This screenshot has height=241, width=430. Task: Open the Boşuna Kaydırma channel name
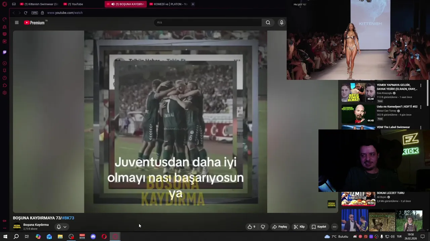point(36,225)
